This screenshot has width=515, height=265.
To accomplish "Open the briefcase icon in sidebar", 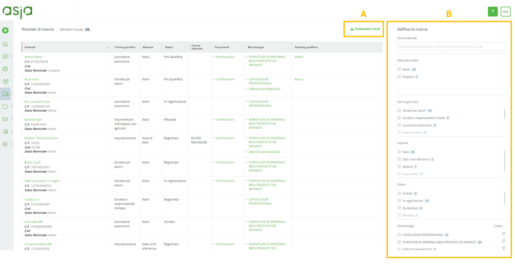I will coord(5,69).
